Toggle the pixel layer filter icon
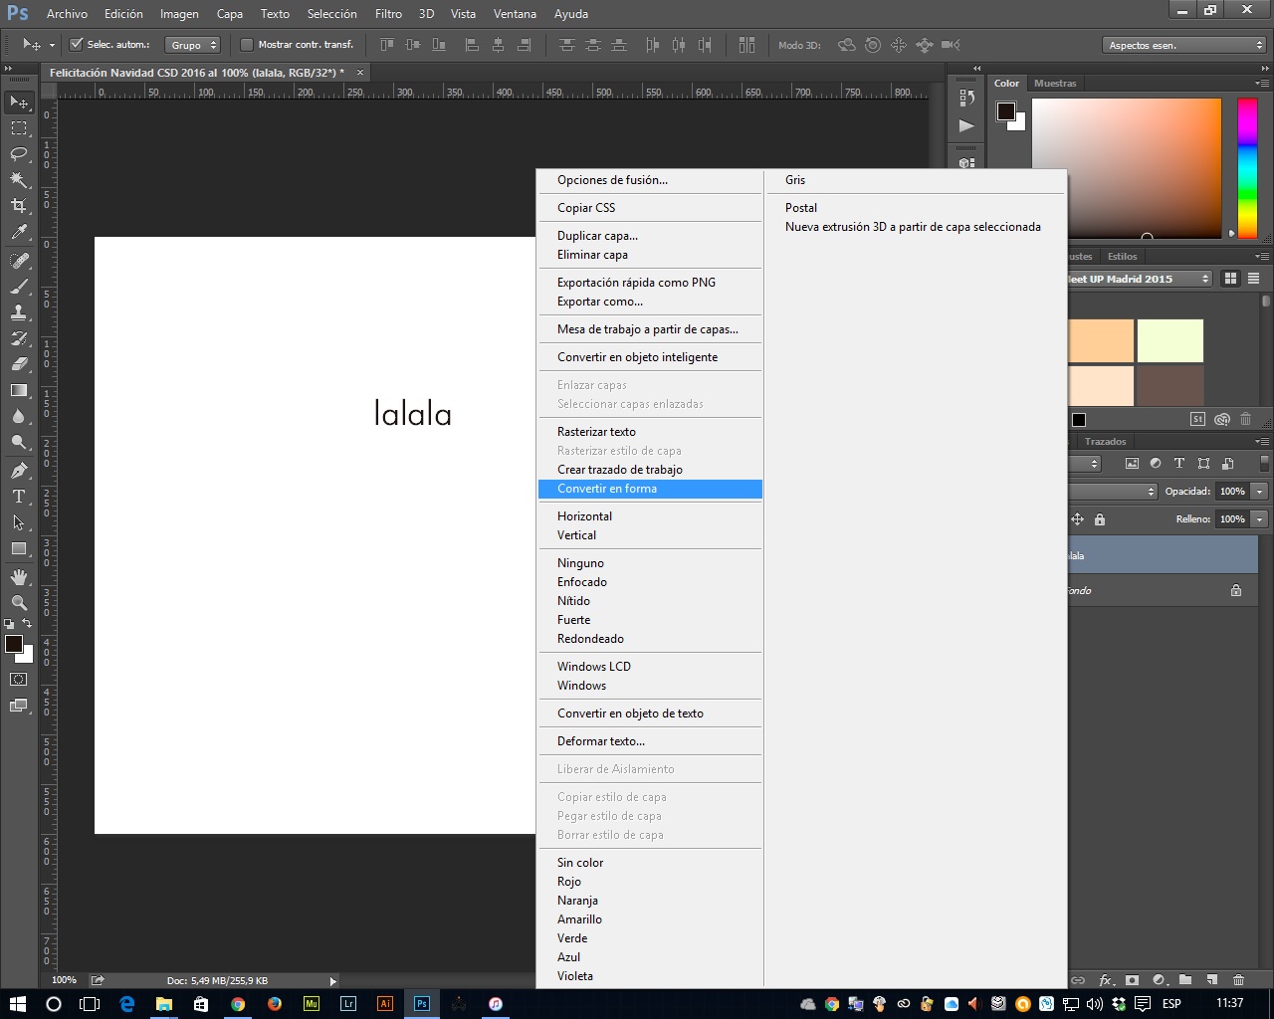1274x1019 pixels. pyautogui.click(x=1132, y=464)
